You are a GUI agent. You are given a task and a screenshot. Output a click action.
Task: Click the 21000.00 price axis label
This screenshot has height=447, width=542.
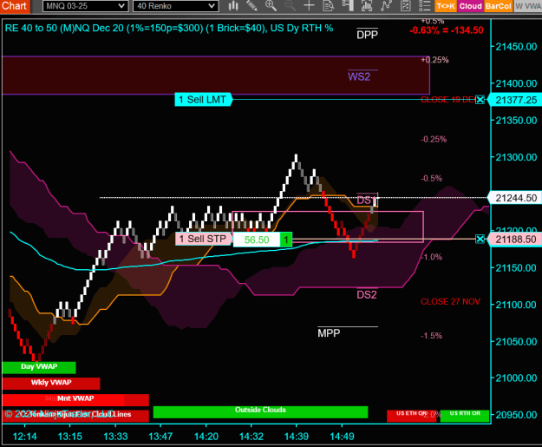tap(516, 378)
